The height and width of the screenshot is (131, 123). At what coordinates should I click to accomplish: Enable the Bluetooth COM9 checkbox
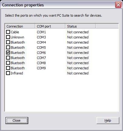click(x=8, y=68)
